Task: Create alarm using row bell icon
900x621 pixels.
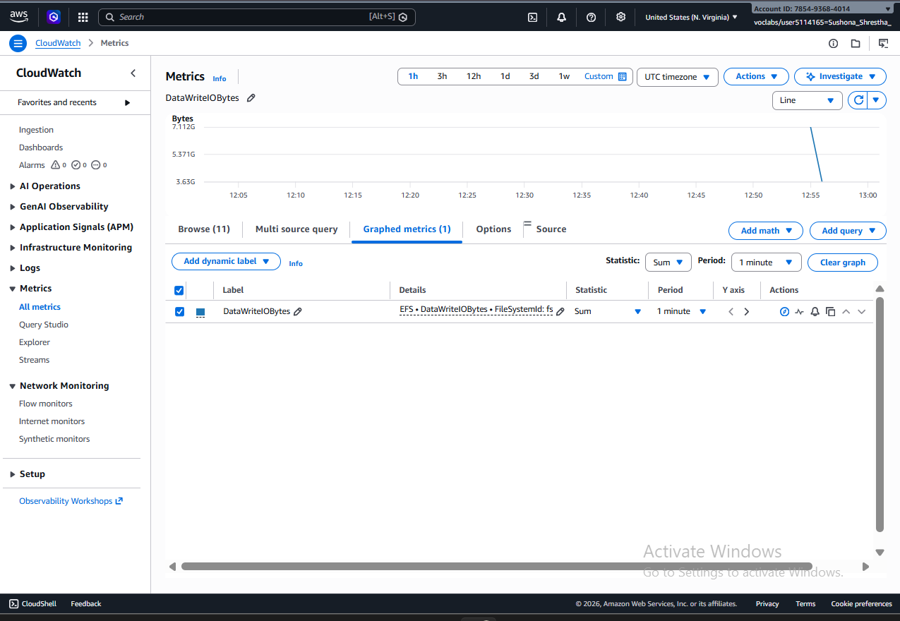Action: (x=815, y=311)
